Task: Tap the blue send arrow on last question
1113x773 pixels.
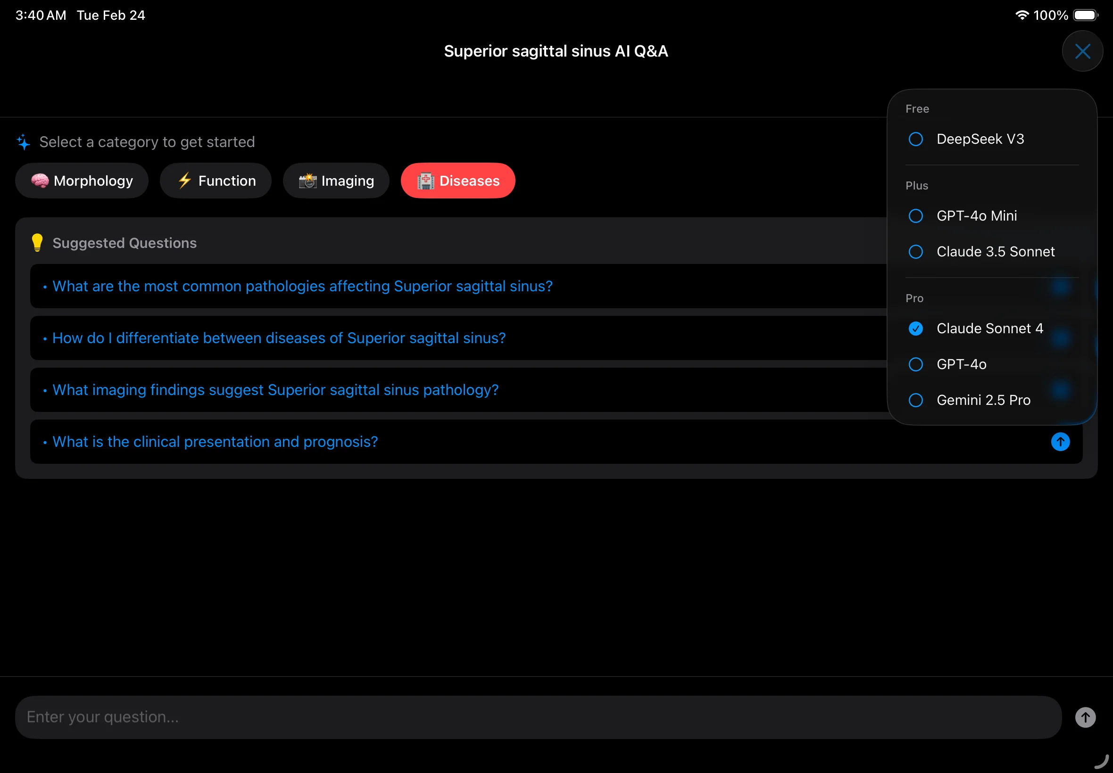Action: (1060, 442)
